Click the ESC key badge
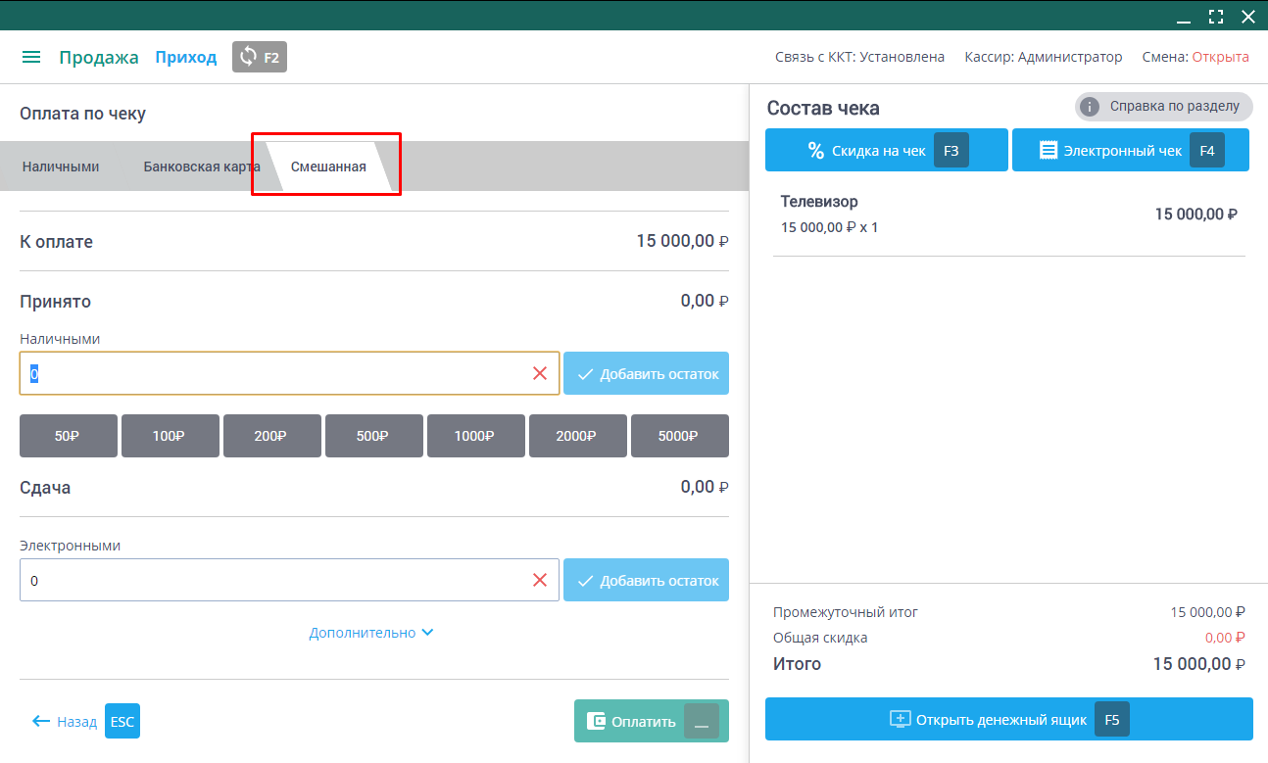 pos(122,721)
